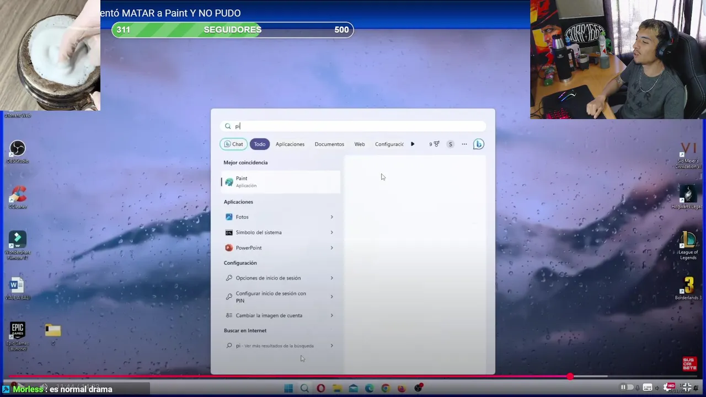706x397 pixels.
Task: Open the Paint Aplicación best match
Action: (x=281, y=182)
